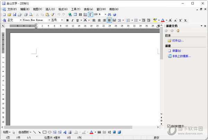This screenshot has height=140, width=208.
Task: Create a new blank document from toolbar
Action: pos(4,15)
